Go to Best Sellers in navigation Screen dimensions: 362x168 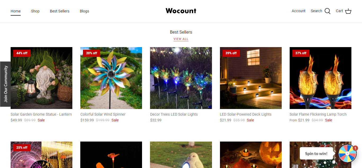coord(60,11)
